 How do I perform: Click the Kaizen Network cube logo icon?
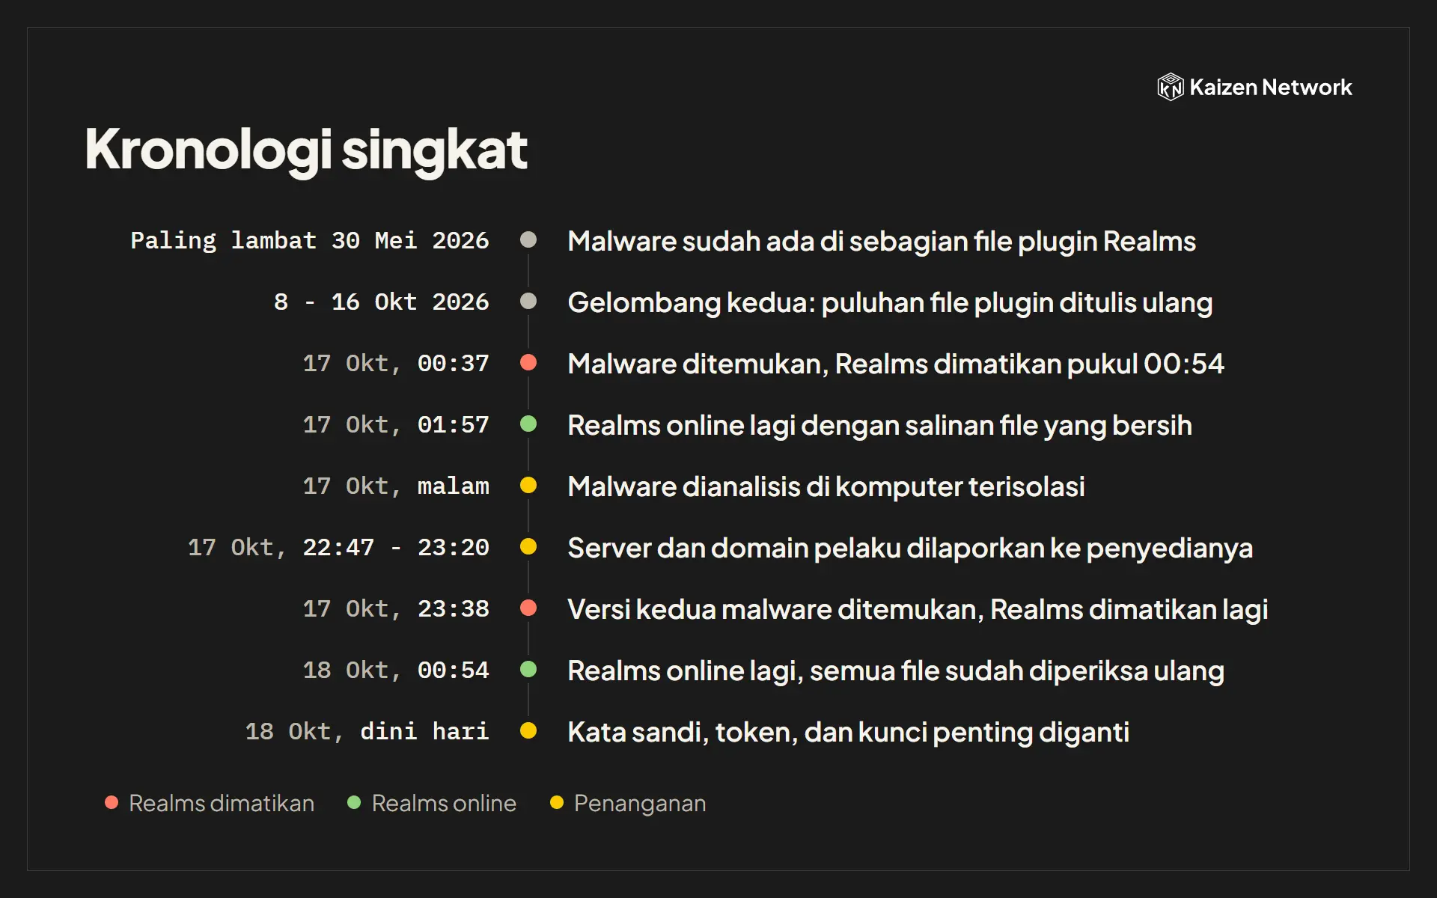(1170, 87)
